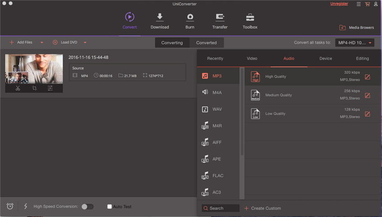Viewport: 382px width, 217px height.
Task: Open the Transfer section
Action: tap(220, 21)
